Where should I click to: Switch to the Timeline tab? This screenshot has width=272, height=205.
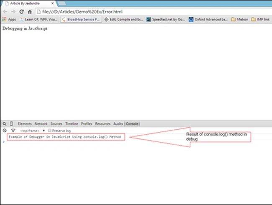[72, 124]
